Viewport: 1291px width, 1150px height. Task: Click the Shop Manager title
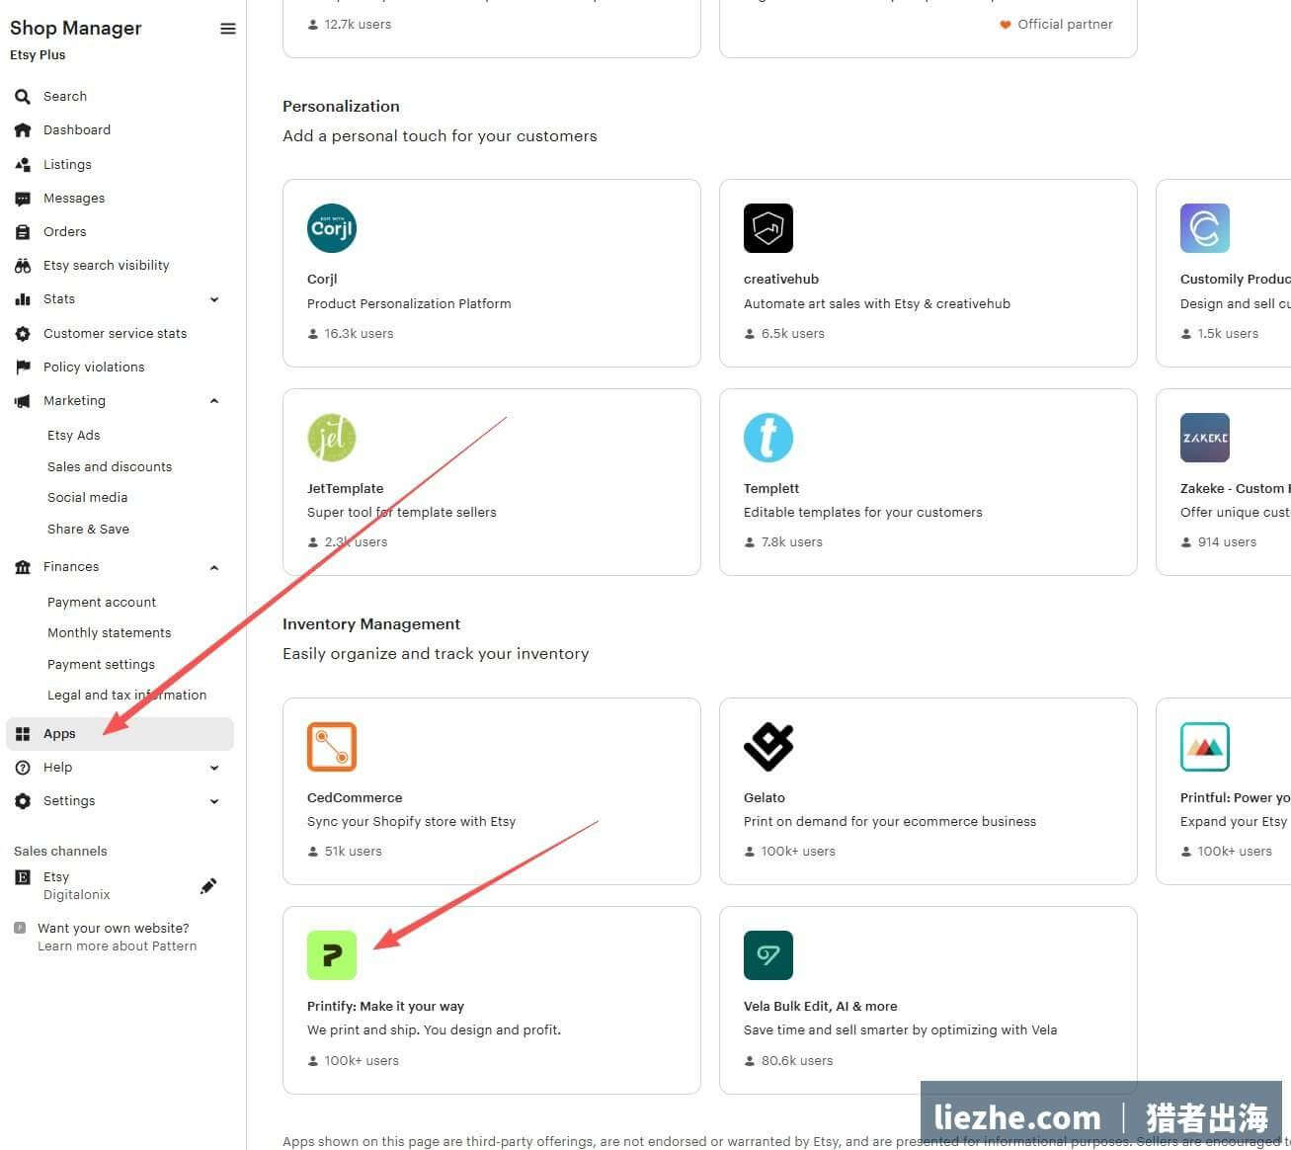pyautogui.click(x=76, y=29)
